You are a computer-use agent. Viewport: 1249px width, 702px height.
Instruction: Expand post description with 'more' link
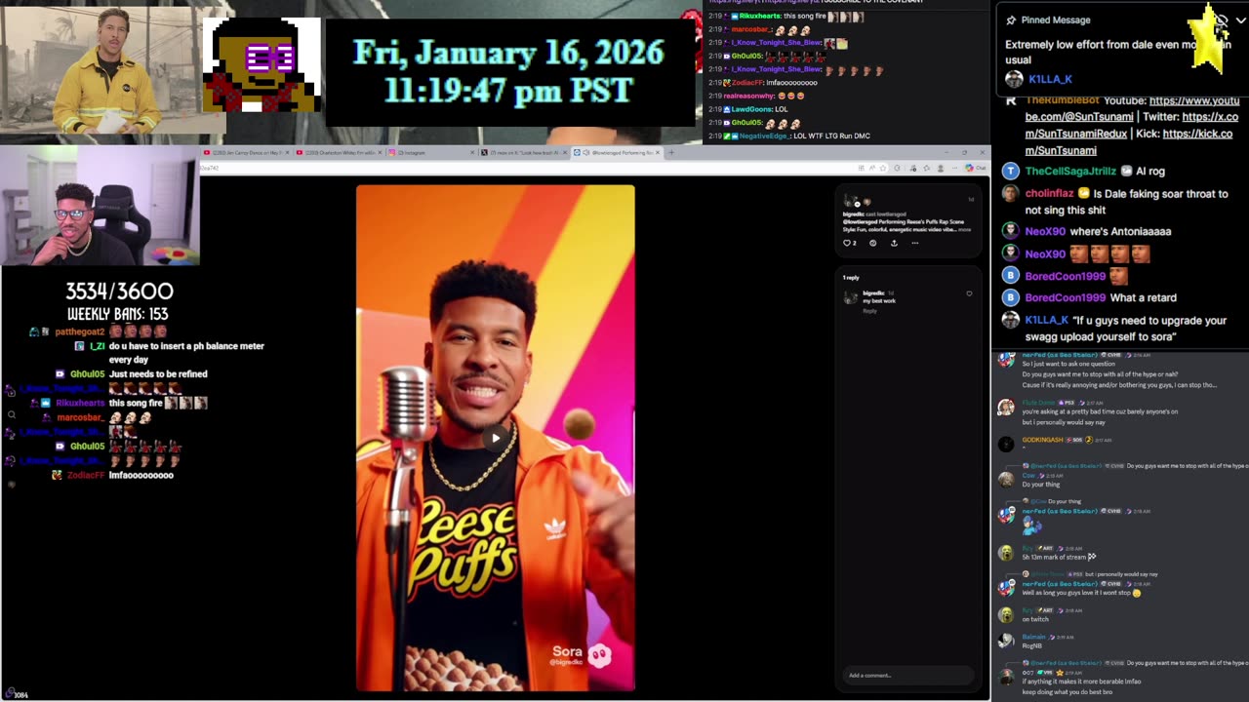click(964, 229)
